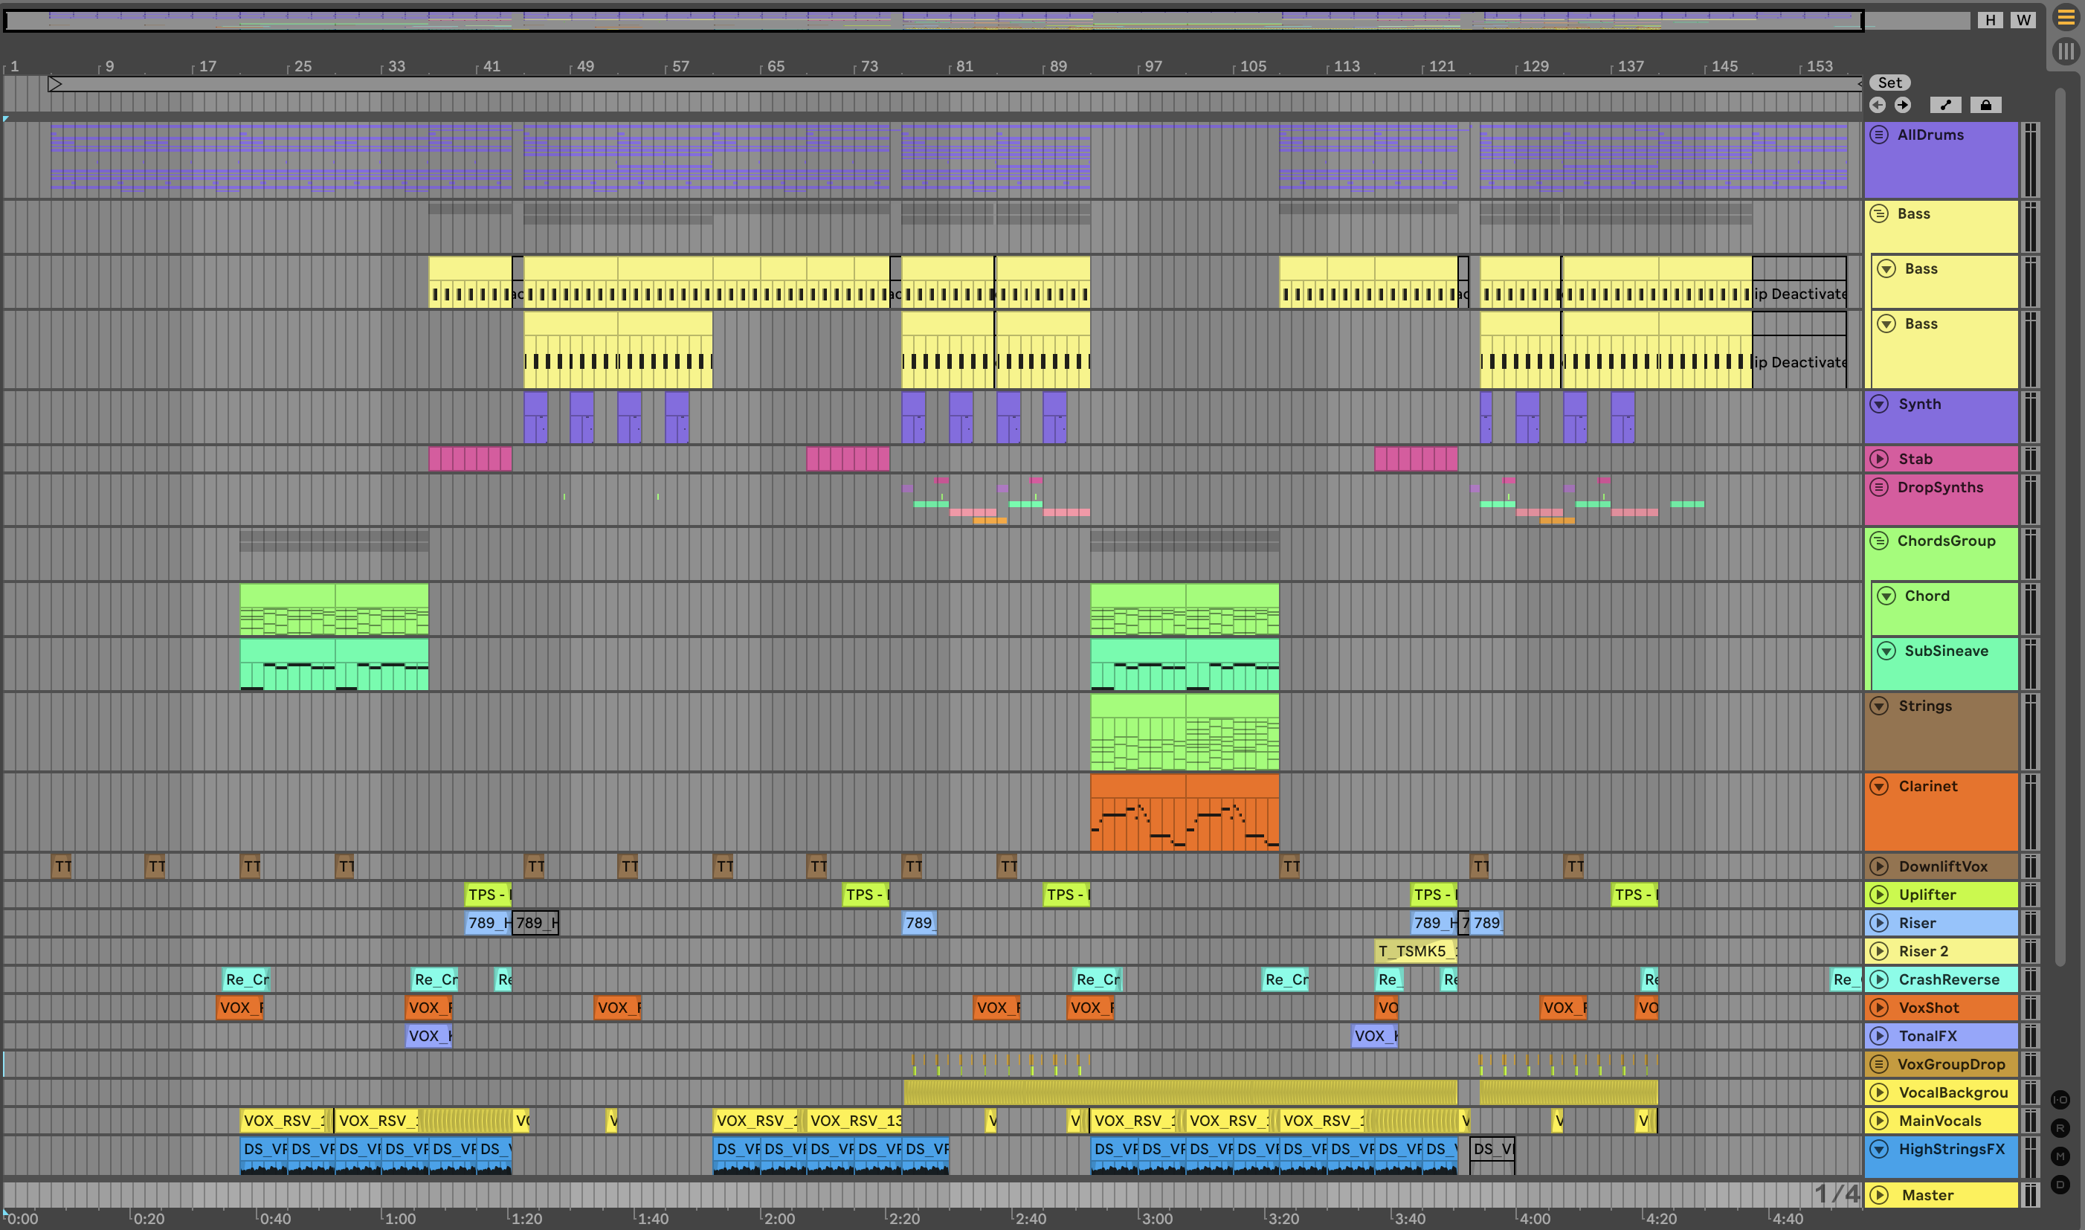Select the ChordsGroup track header
The height and width of the screenshot is (1230, 2085).
pos(1946,541)
